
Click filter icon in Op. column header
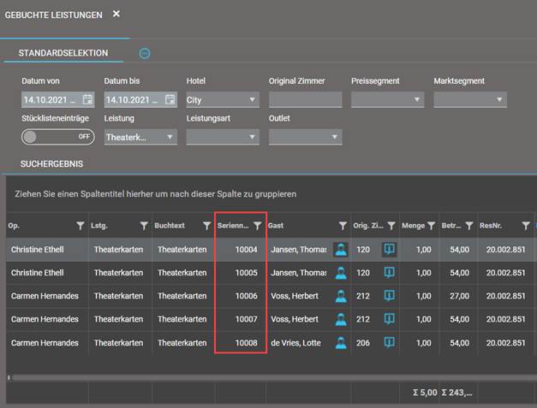(x=81, y=226)
